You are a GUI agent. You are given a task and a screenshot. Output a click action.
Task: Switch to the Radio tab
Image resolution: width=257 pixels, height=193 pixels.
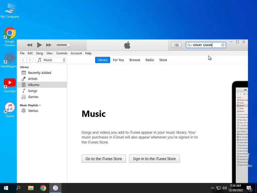(150, 60)
